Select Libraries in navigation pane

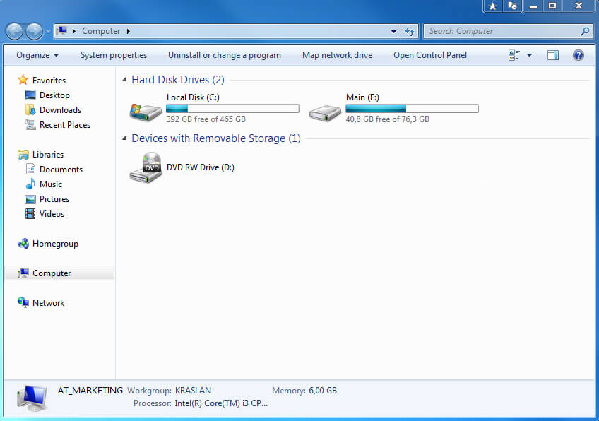point(48,154)
